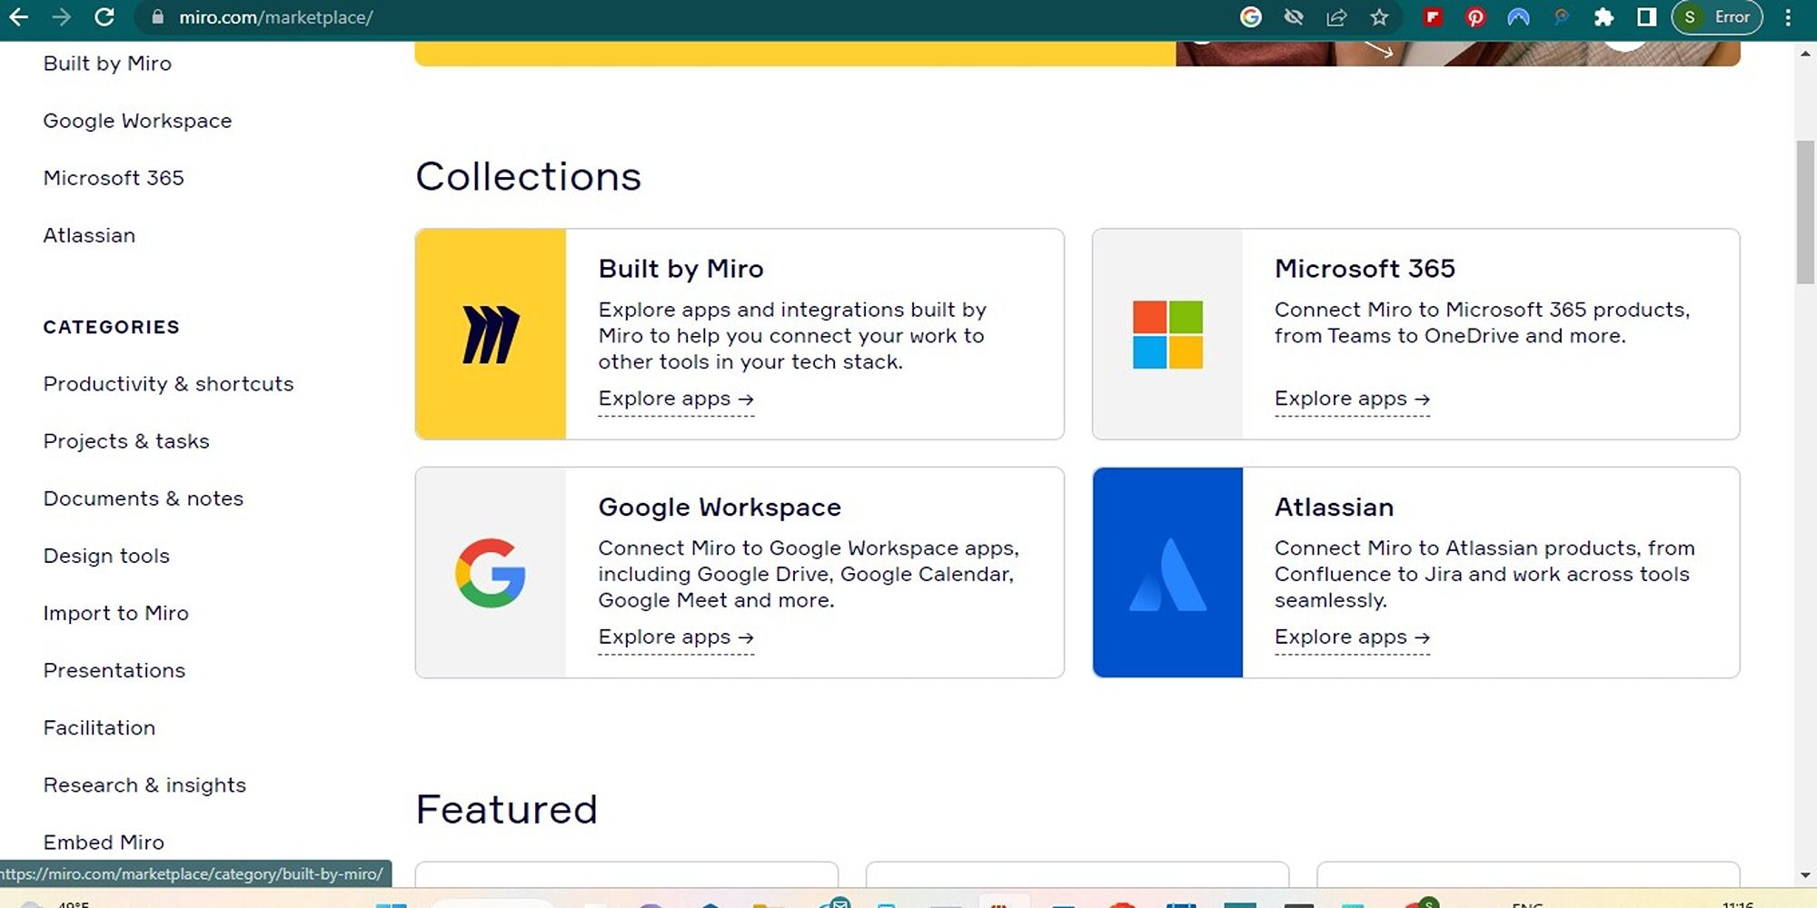Click the Miro logo yellow tile
Image resolution: width=1817 pixels, height=908 pixels.
(491, 334)
